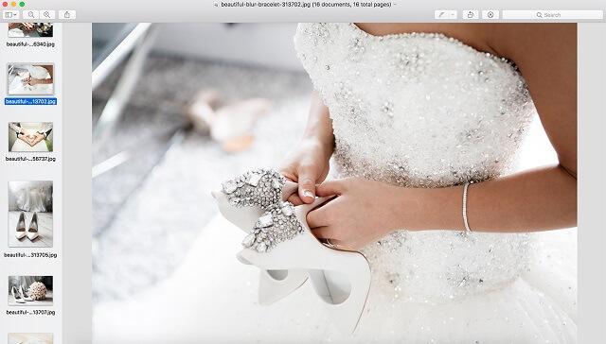The height and width of the screenshot is (344, 606).
Task: Open the Share button in toolbar
Action: point(67,15)
